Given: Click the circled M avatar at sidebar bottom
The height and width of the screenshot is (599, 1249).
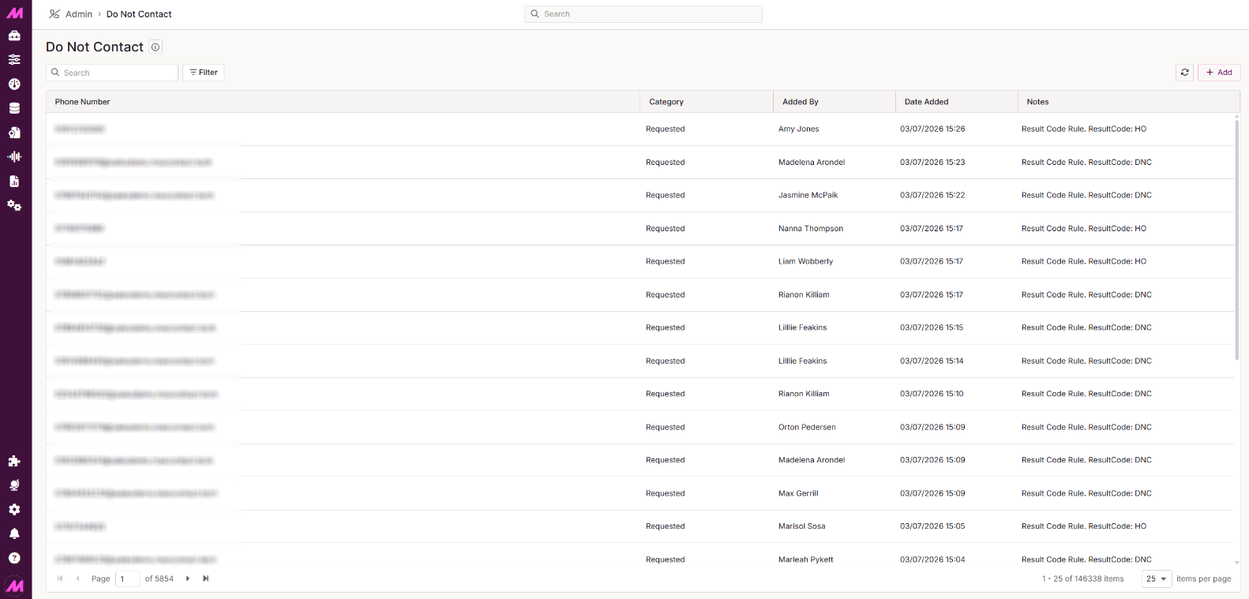Looking at the screenshot, I should click(15, 586).
